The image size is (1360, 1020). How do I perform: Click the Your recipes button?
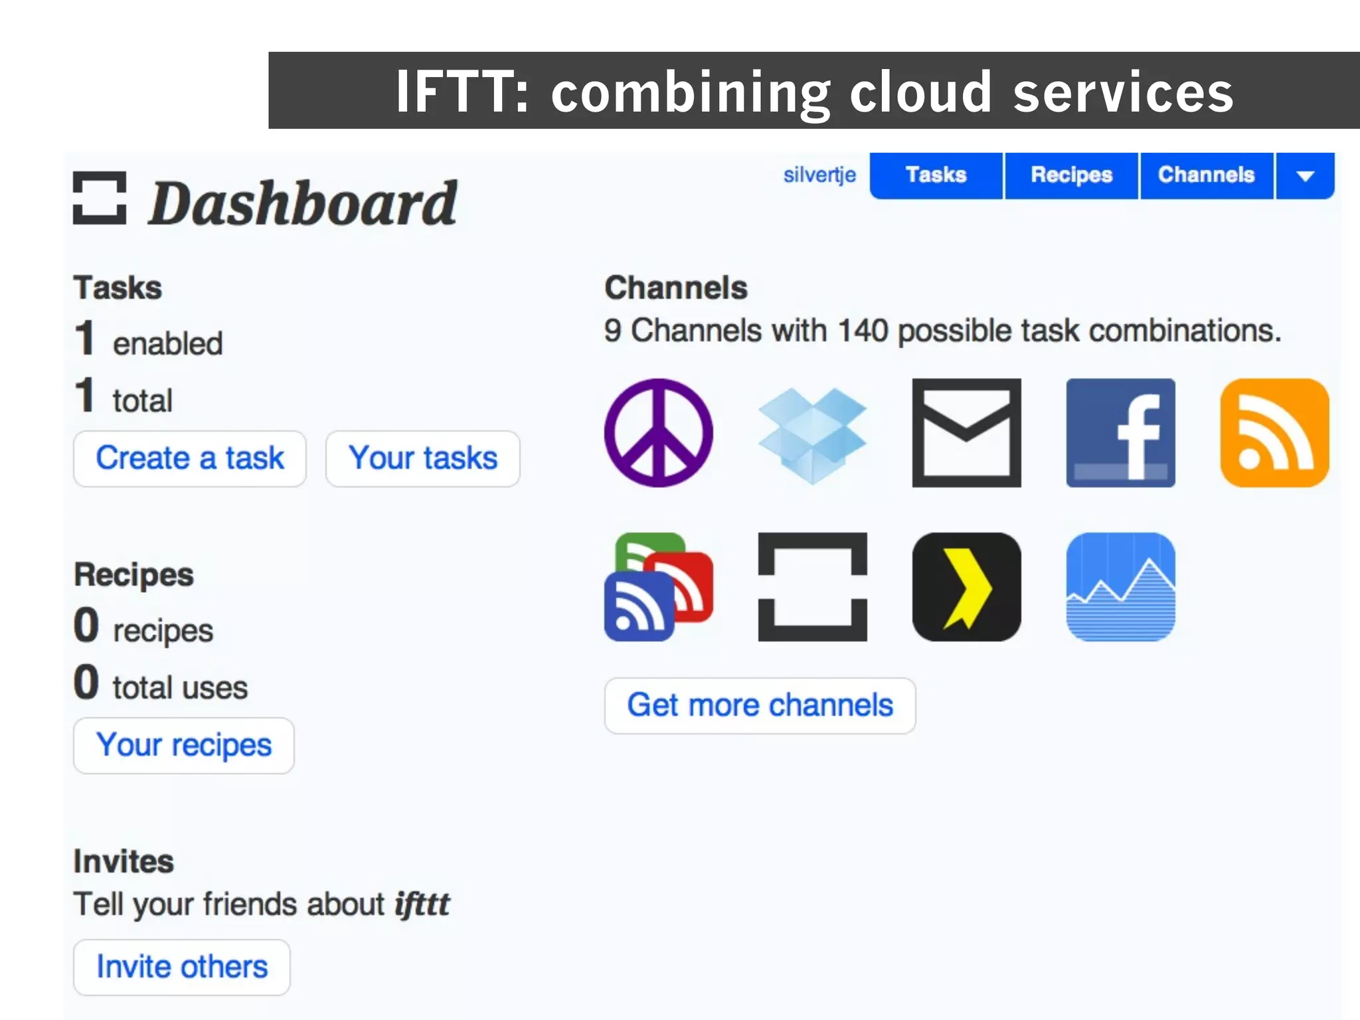(x=184, y=745)
